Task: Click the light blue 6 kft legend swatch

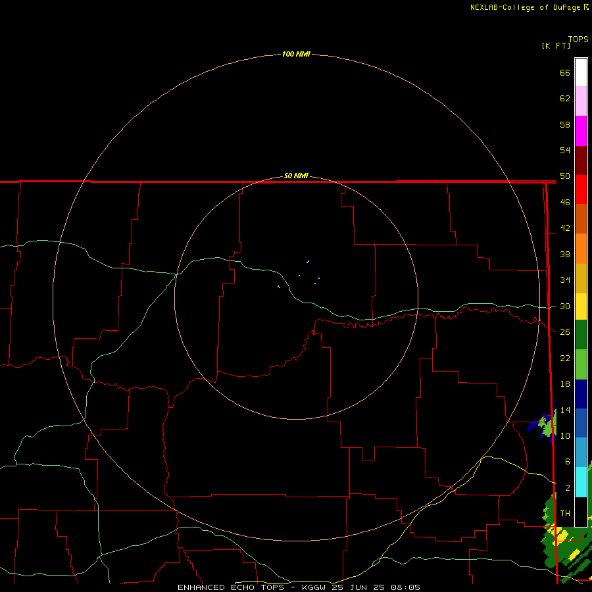Action: click(x=581, y=453)
